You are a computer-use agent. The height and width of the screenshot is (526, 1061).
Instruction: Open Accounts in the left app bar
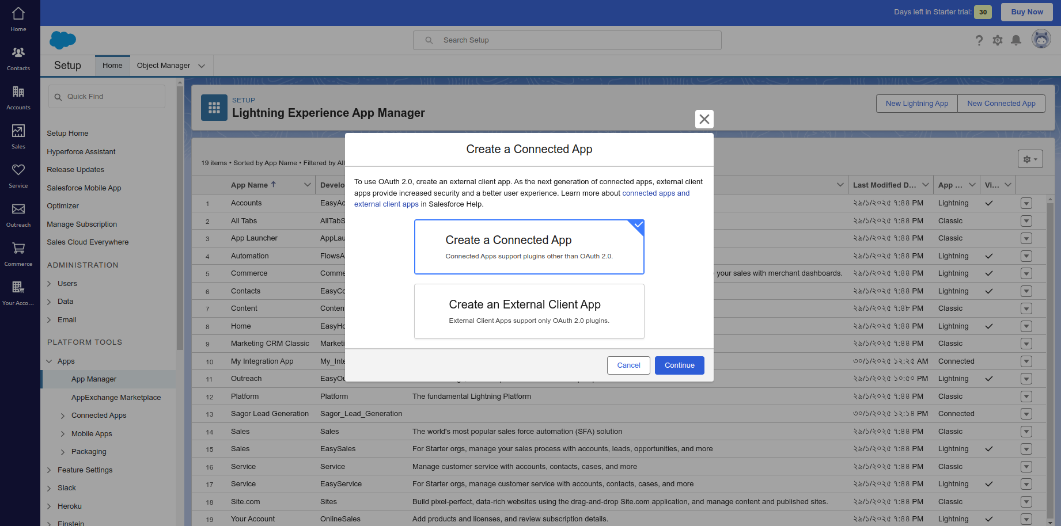(18, 98)
